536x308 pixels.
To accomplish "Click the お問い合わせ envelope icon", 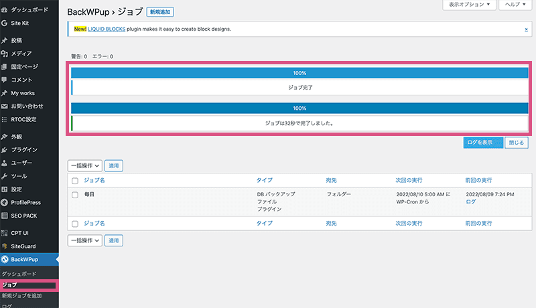I will click(x=4, y=106).
